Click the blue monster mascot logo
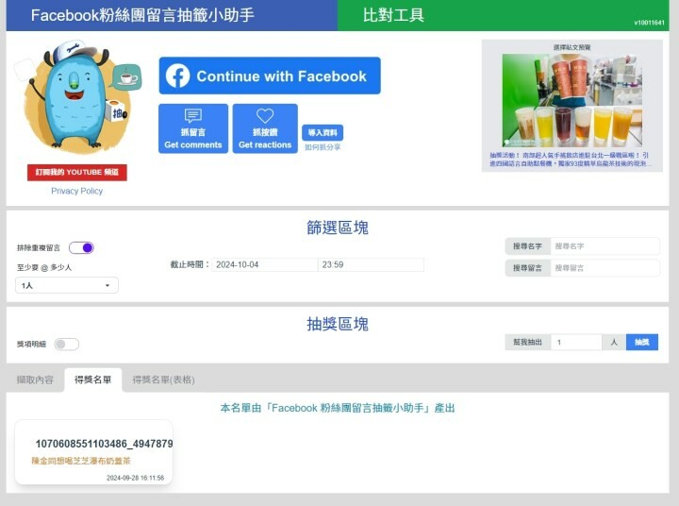679x506 pixels. 77,96
